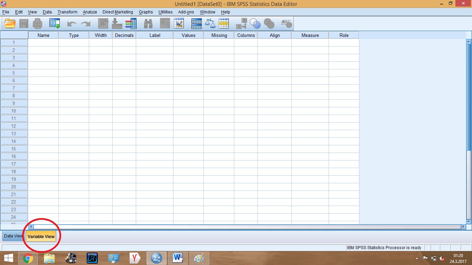Open the Transform menu
The width and height of the screenshot is (472, 265).
pyautogui.click(x=67, y=12)
